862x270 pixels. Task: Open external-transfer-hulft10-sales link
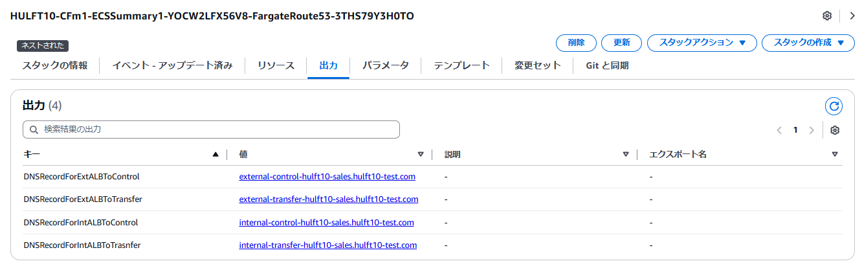point(328,199)
